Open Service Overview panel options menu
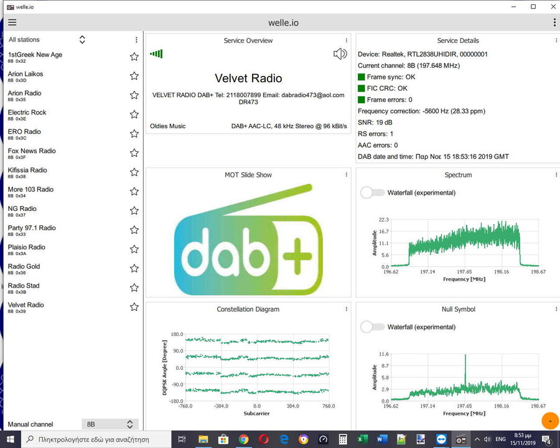 click(x=346, y=40)
